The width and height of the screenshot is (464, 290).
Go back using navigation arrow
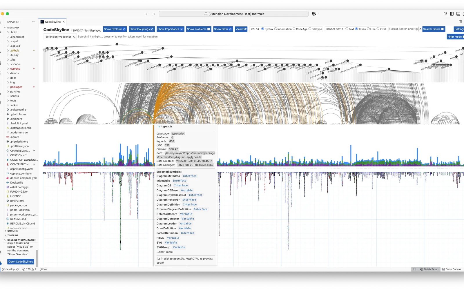[147, 14]
